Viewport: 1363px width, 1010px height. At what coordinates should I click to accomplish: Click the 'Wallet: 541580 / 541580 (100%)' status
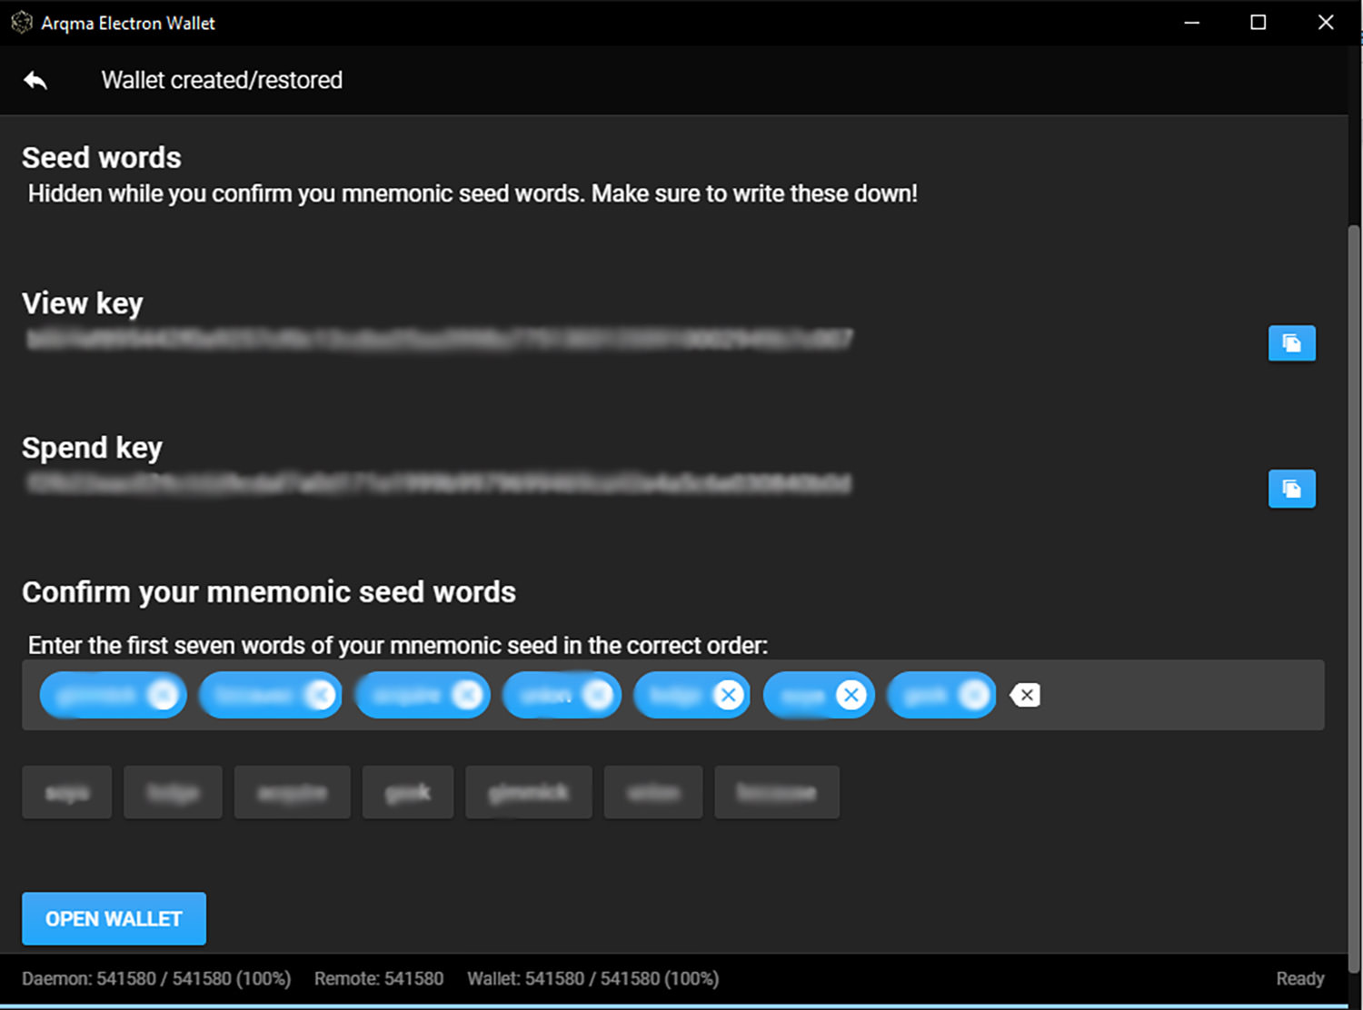593,978
